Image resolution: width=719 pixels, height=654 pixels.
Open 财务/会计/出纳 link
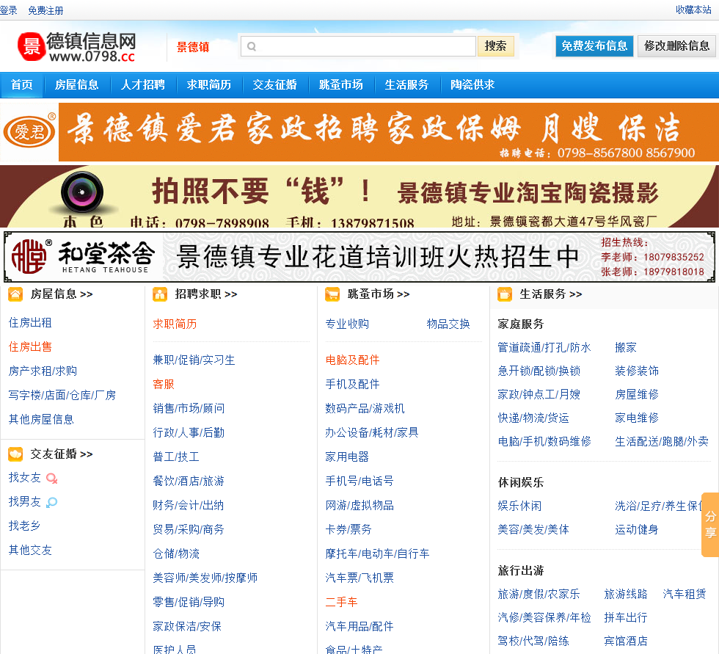click(x=189, y=506)
